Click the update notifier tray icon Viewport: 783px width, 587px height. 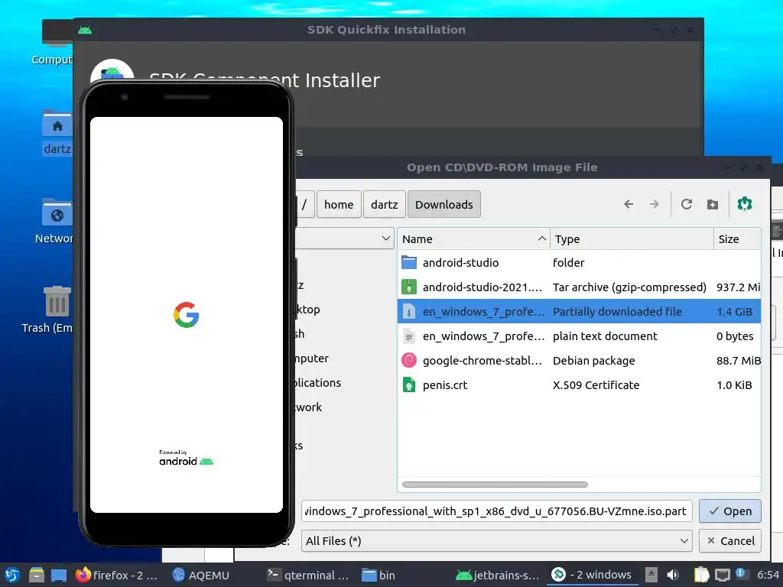point(740,574)
